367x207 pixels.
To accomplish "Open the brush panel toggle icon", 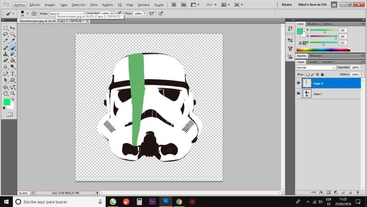I will (x=34, y=14).
